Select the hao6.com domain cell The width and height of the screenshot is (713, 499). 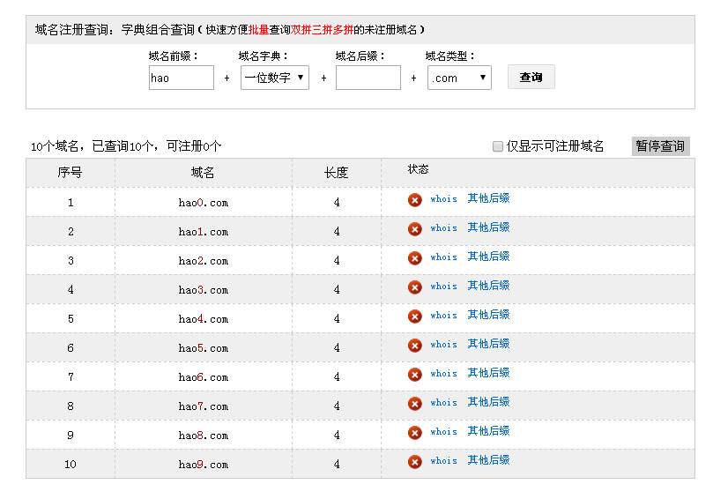(x=204, y=377)
